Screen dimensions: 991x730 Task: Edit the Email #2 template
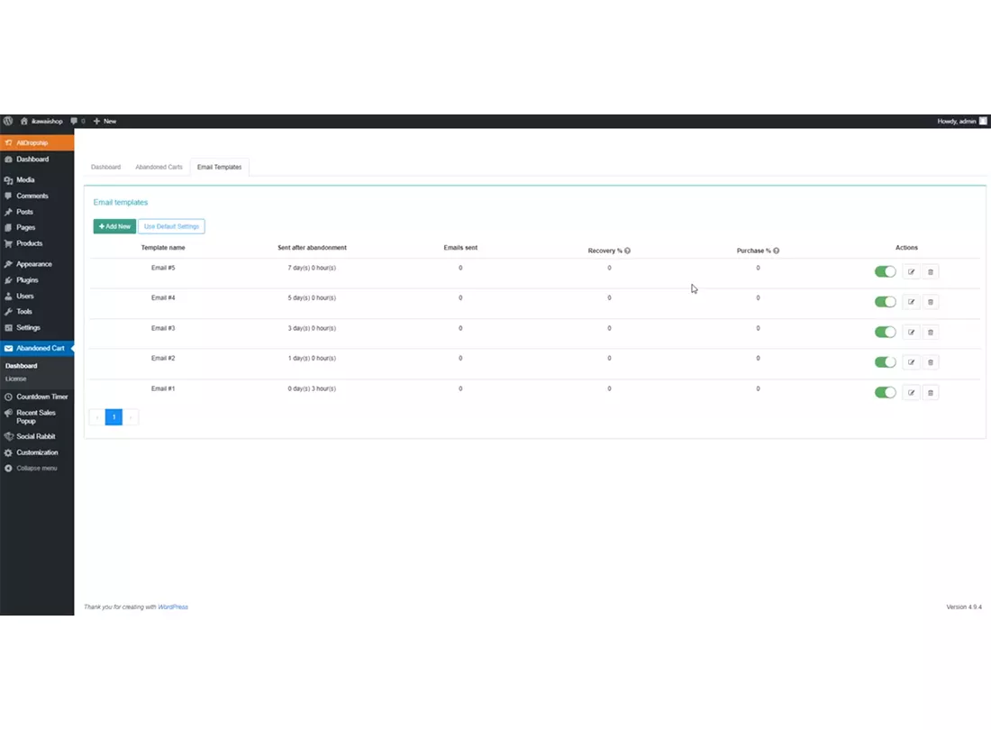(911, 362)
